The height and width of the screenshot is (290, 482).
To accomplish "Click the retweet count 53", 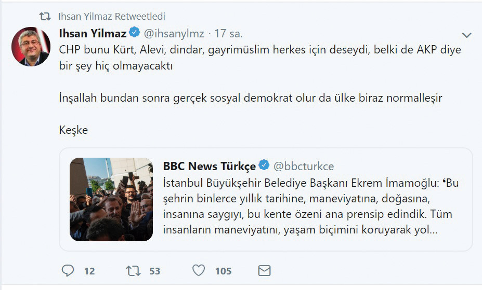I will click(x=154, y=271).
